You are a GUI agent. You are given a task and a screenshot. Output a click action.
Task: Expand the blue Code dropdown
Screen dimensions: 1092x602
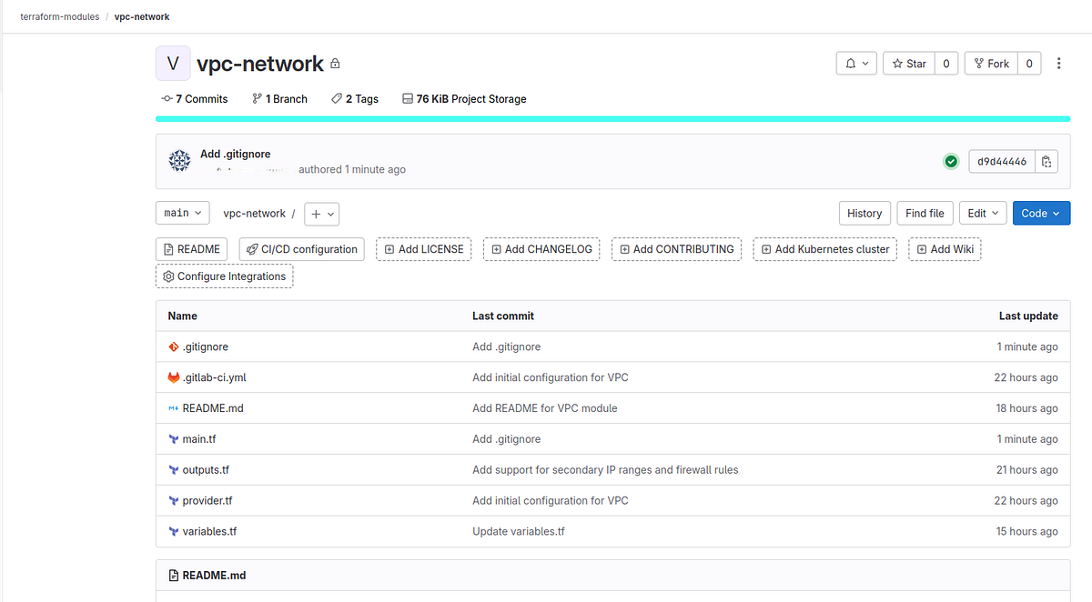[x=1041, y=213]
